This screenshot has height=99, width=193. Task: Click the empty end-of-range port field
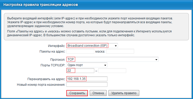tap(112, 71)
